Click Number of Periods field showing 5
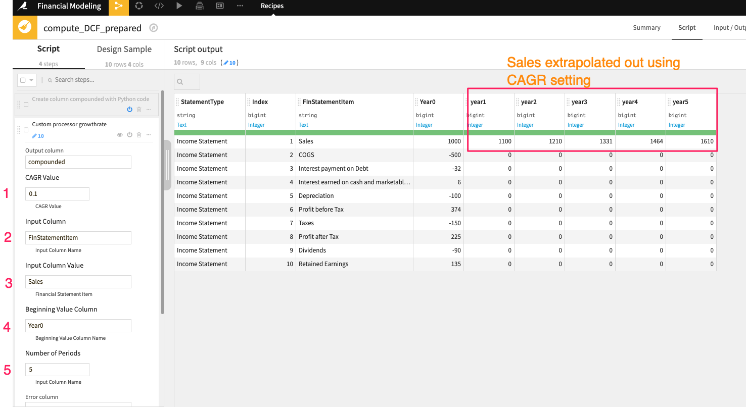This screenshot has width=746, height=407. [57, 370]
